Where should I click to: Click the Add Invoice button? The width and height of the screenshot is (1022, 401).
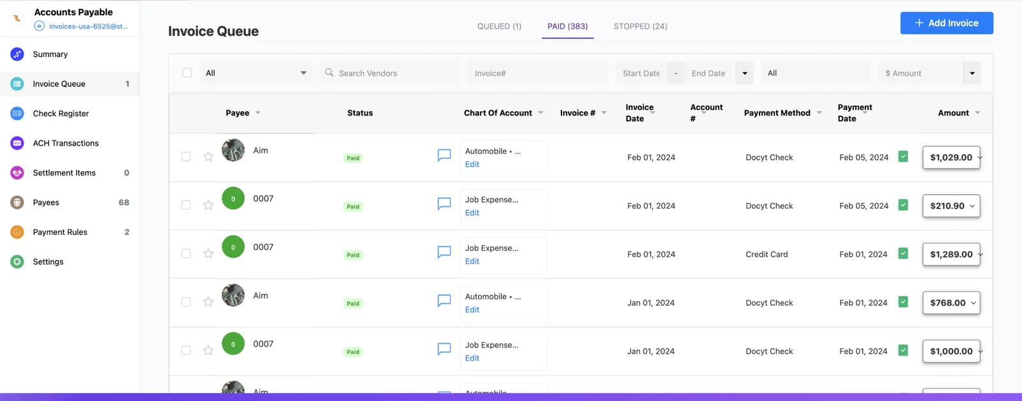pos(947,23)
